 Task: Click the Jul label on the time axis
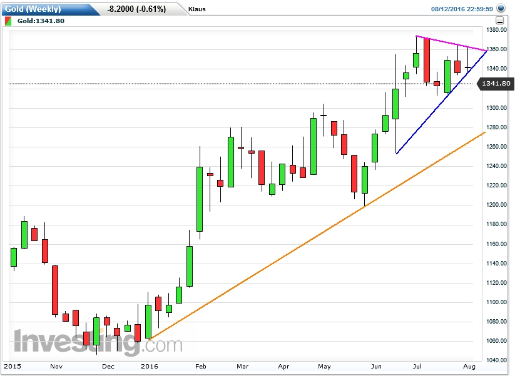click(417, 367)
